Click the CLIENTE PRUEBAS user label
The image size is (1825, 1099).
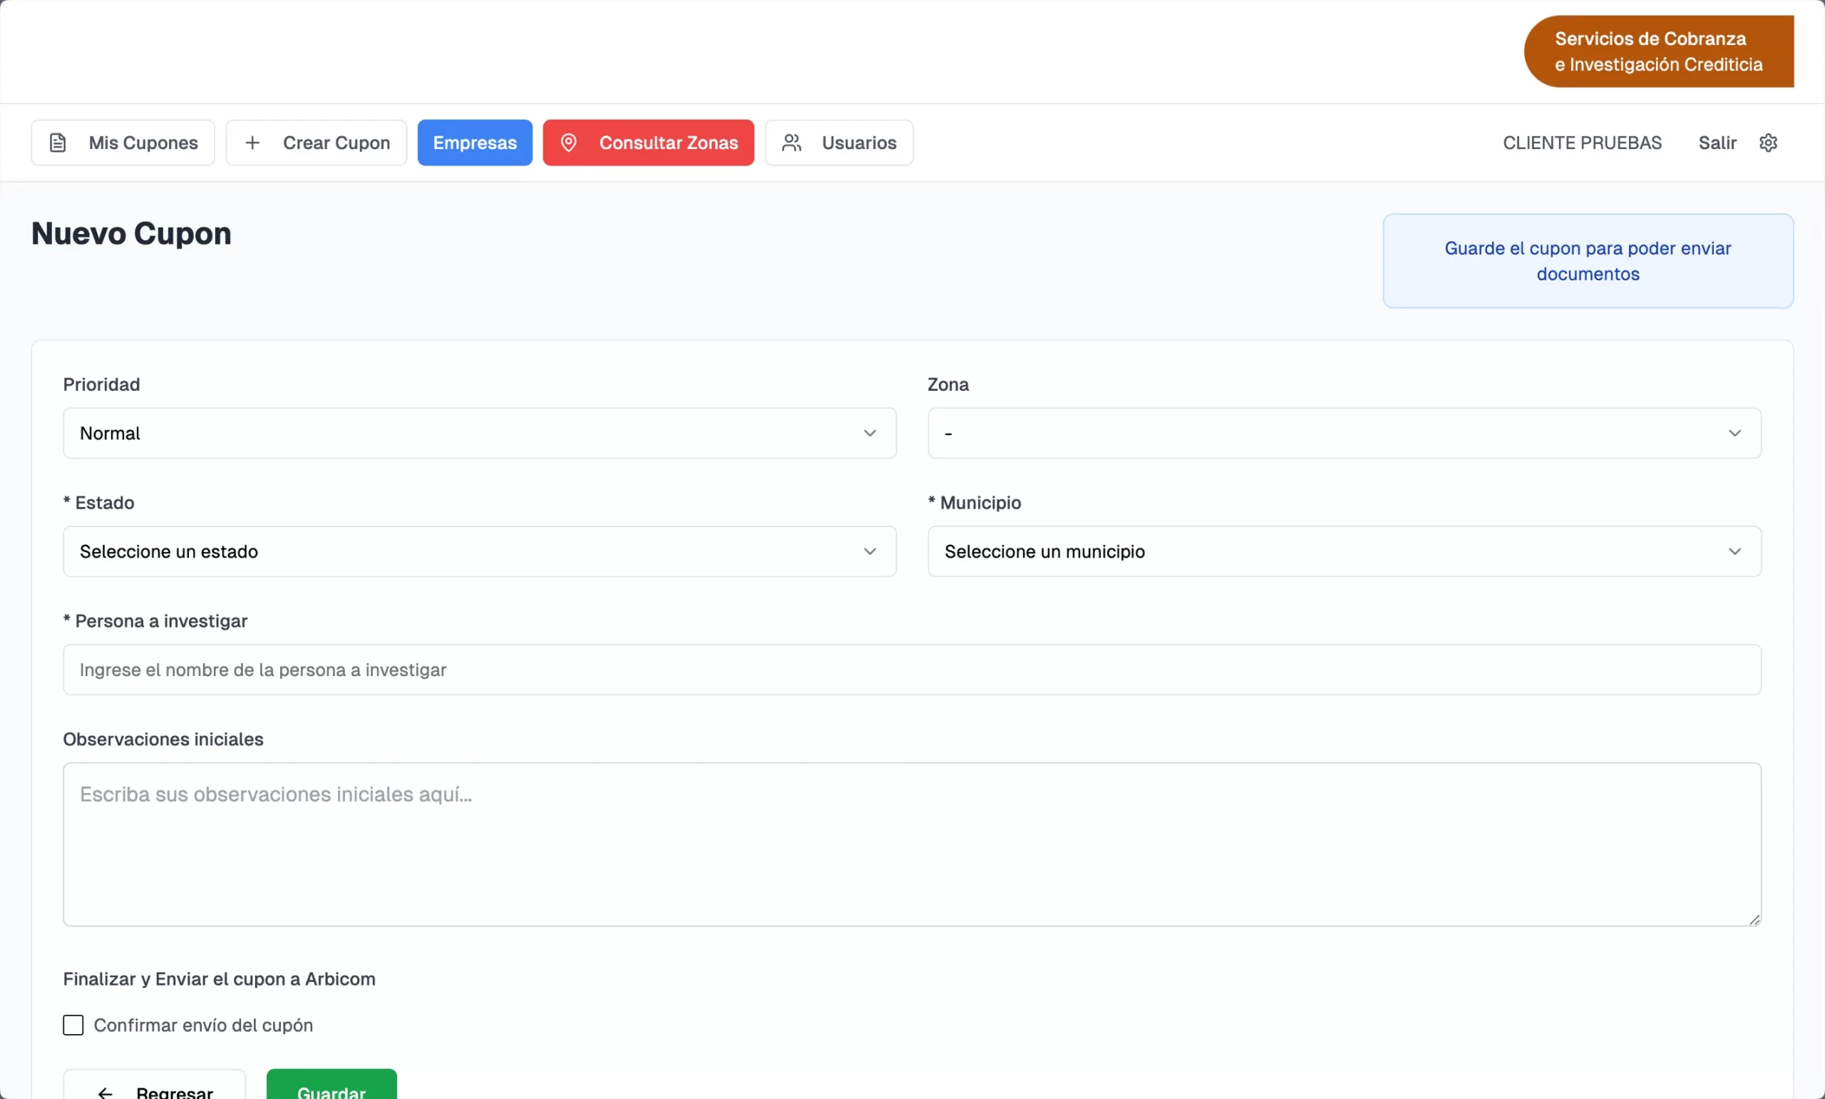1581,142
